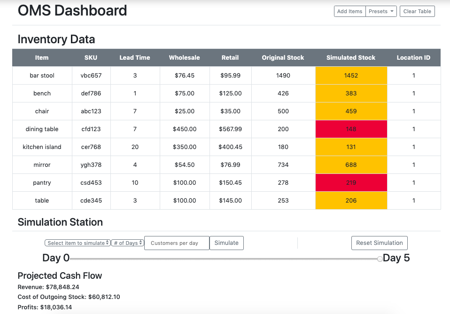This screenshot has height=314, width=450.
Task: Select the table item cell
Action: pos(42,201)
